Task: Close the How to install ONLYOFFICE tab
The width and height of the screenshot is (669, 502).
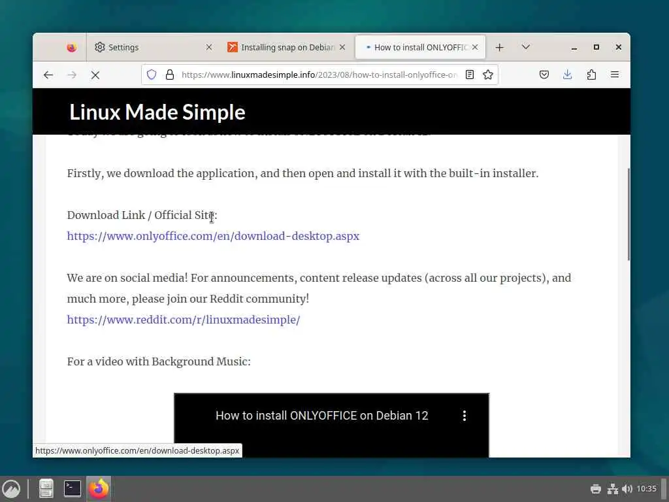Action: click(x=475, y=47)
